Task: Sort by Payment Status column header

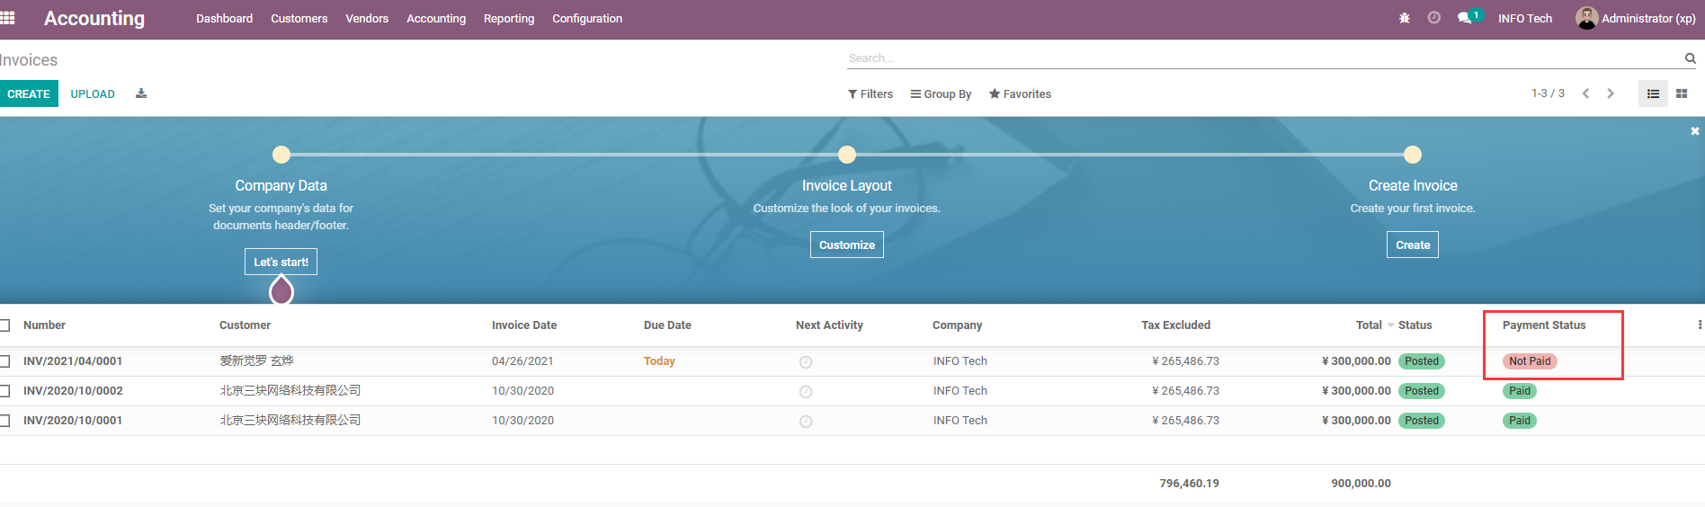Action: [x=1544, y=325]
